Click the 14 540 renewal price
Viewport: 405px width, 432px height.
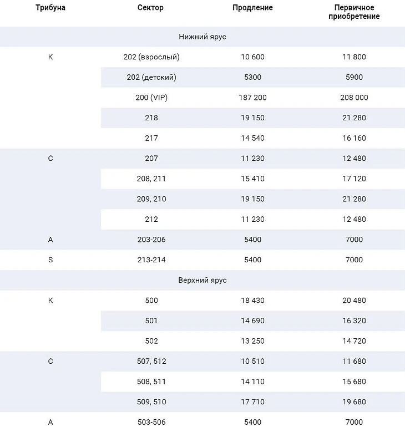[252, 138]
